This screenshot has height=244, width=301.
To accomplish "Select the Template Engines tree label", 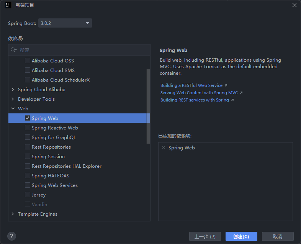I will [38, 214].
